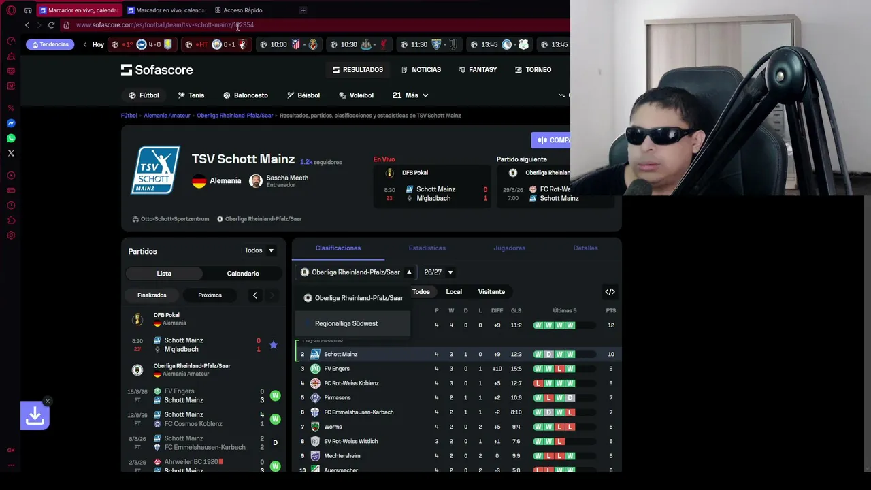
Task: Choose Regionalliga Südwest from the dropdown list
Action: point(352,324)
